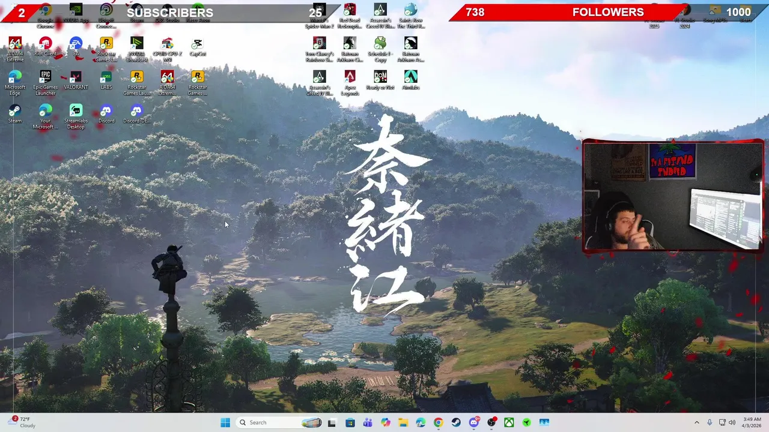Screen dimensions: 769x432
Task: Launch Ready or Not desktop icon
Action: 380,80
